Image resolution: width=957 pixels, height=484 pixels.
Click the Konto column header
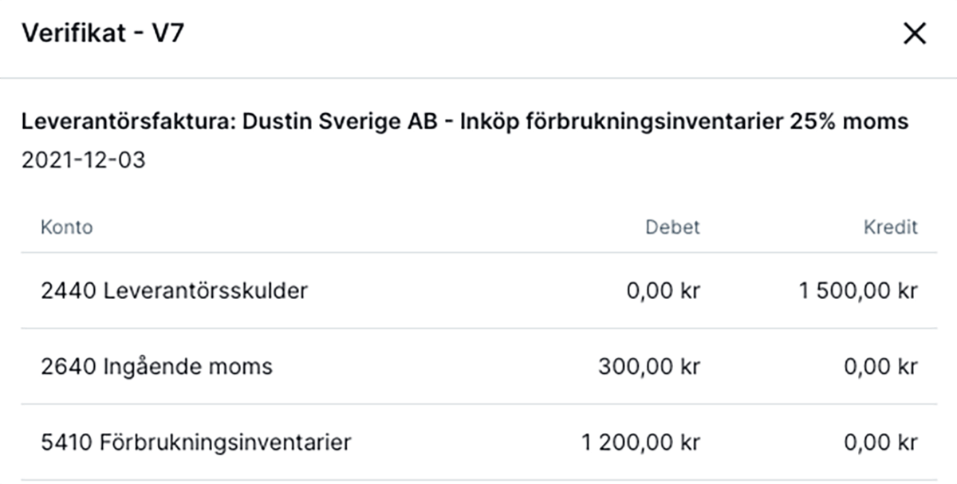(66, 227)
